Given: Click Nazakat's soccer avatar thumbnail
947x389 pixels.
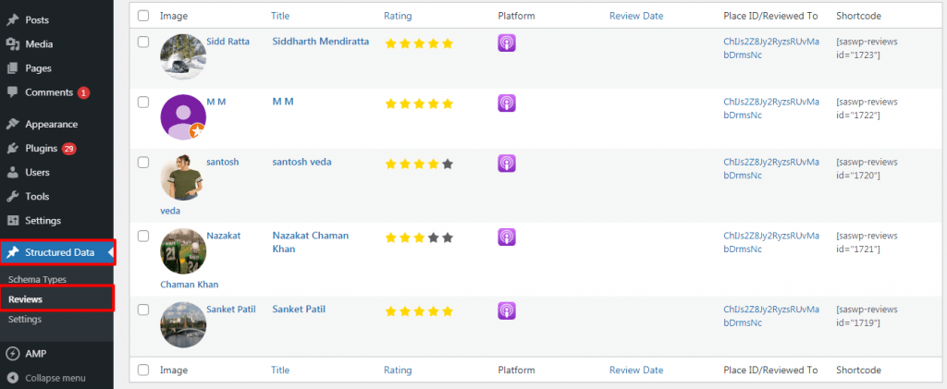Looking at the screenshot, I should (x=183, y=251).
